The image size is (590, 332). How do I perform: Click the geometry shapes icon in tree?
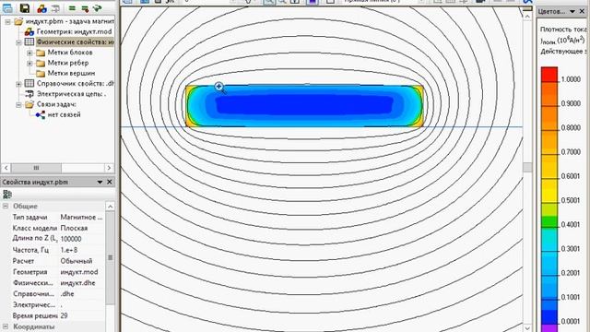coord(29,32)
